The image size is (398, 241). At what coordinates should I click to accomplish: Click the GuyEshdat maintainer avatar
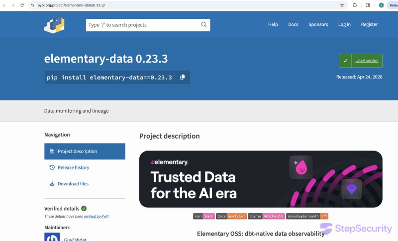52,237
